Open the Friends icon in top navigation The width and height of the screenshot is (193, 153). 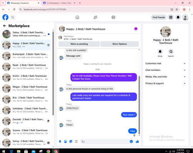pos(95,17)
